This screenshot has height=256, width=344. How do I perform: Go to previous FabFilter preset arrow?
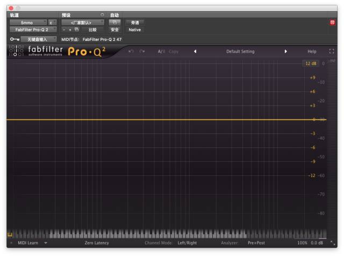pyautogui.click(x=195, y=52)
